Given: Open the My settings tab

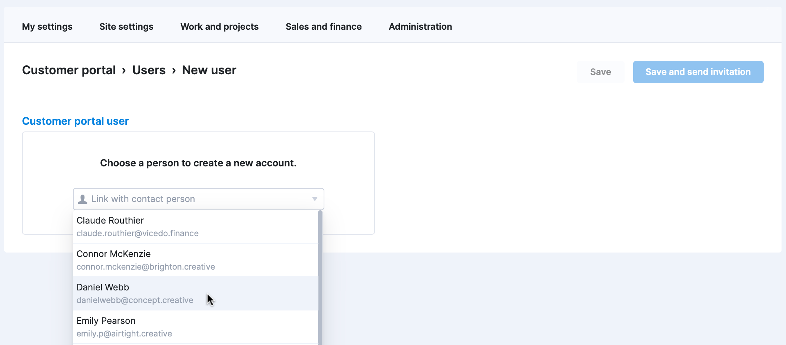Looking at the screenshot, I should [47, 27].
